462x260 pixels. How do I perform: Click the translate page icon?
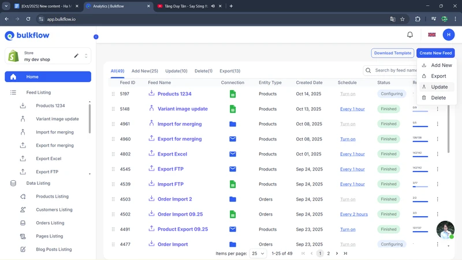(393, 19)
